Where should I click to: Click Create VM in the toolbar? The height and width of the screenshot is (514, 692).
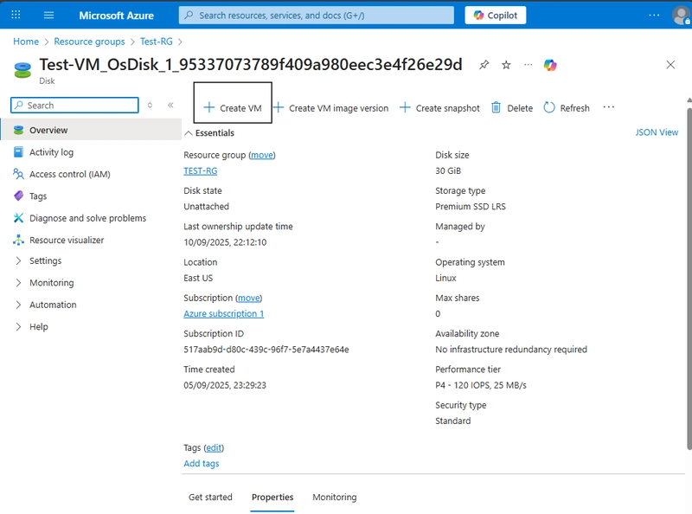pyautogui.click(x=233, y=108)
